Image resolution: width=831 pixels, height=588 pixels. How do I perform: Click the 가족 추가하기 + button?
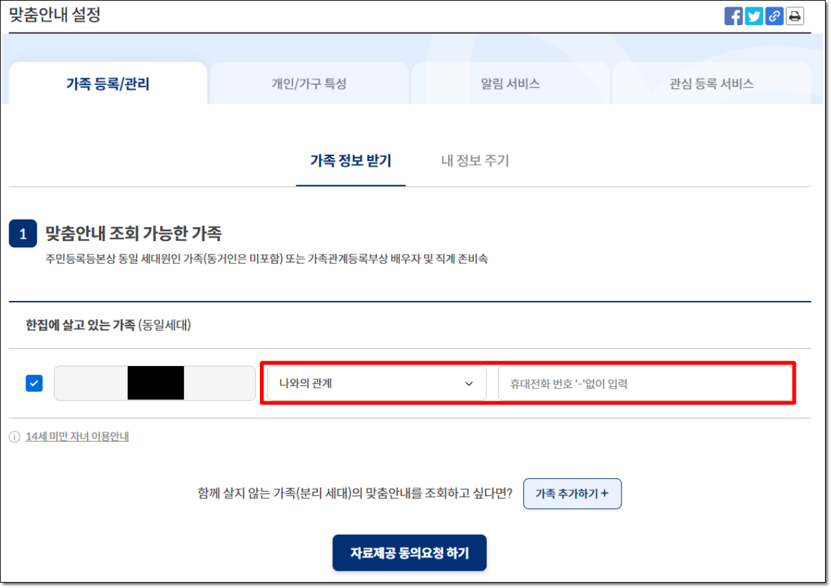pos(572,494)
